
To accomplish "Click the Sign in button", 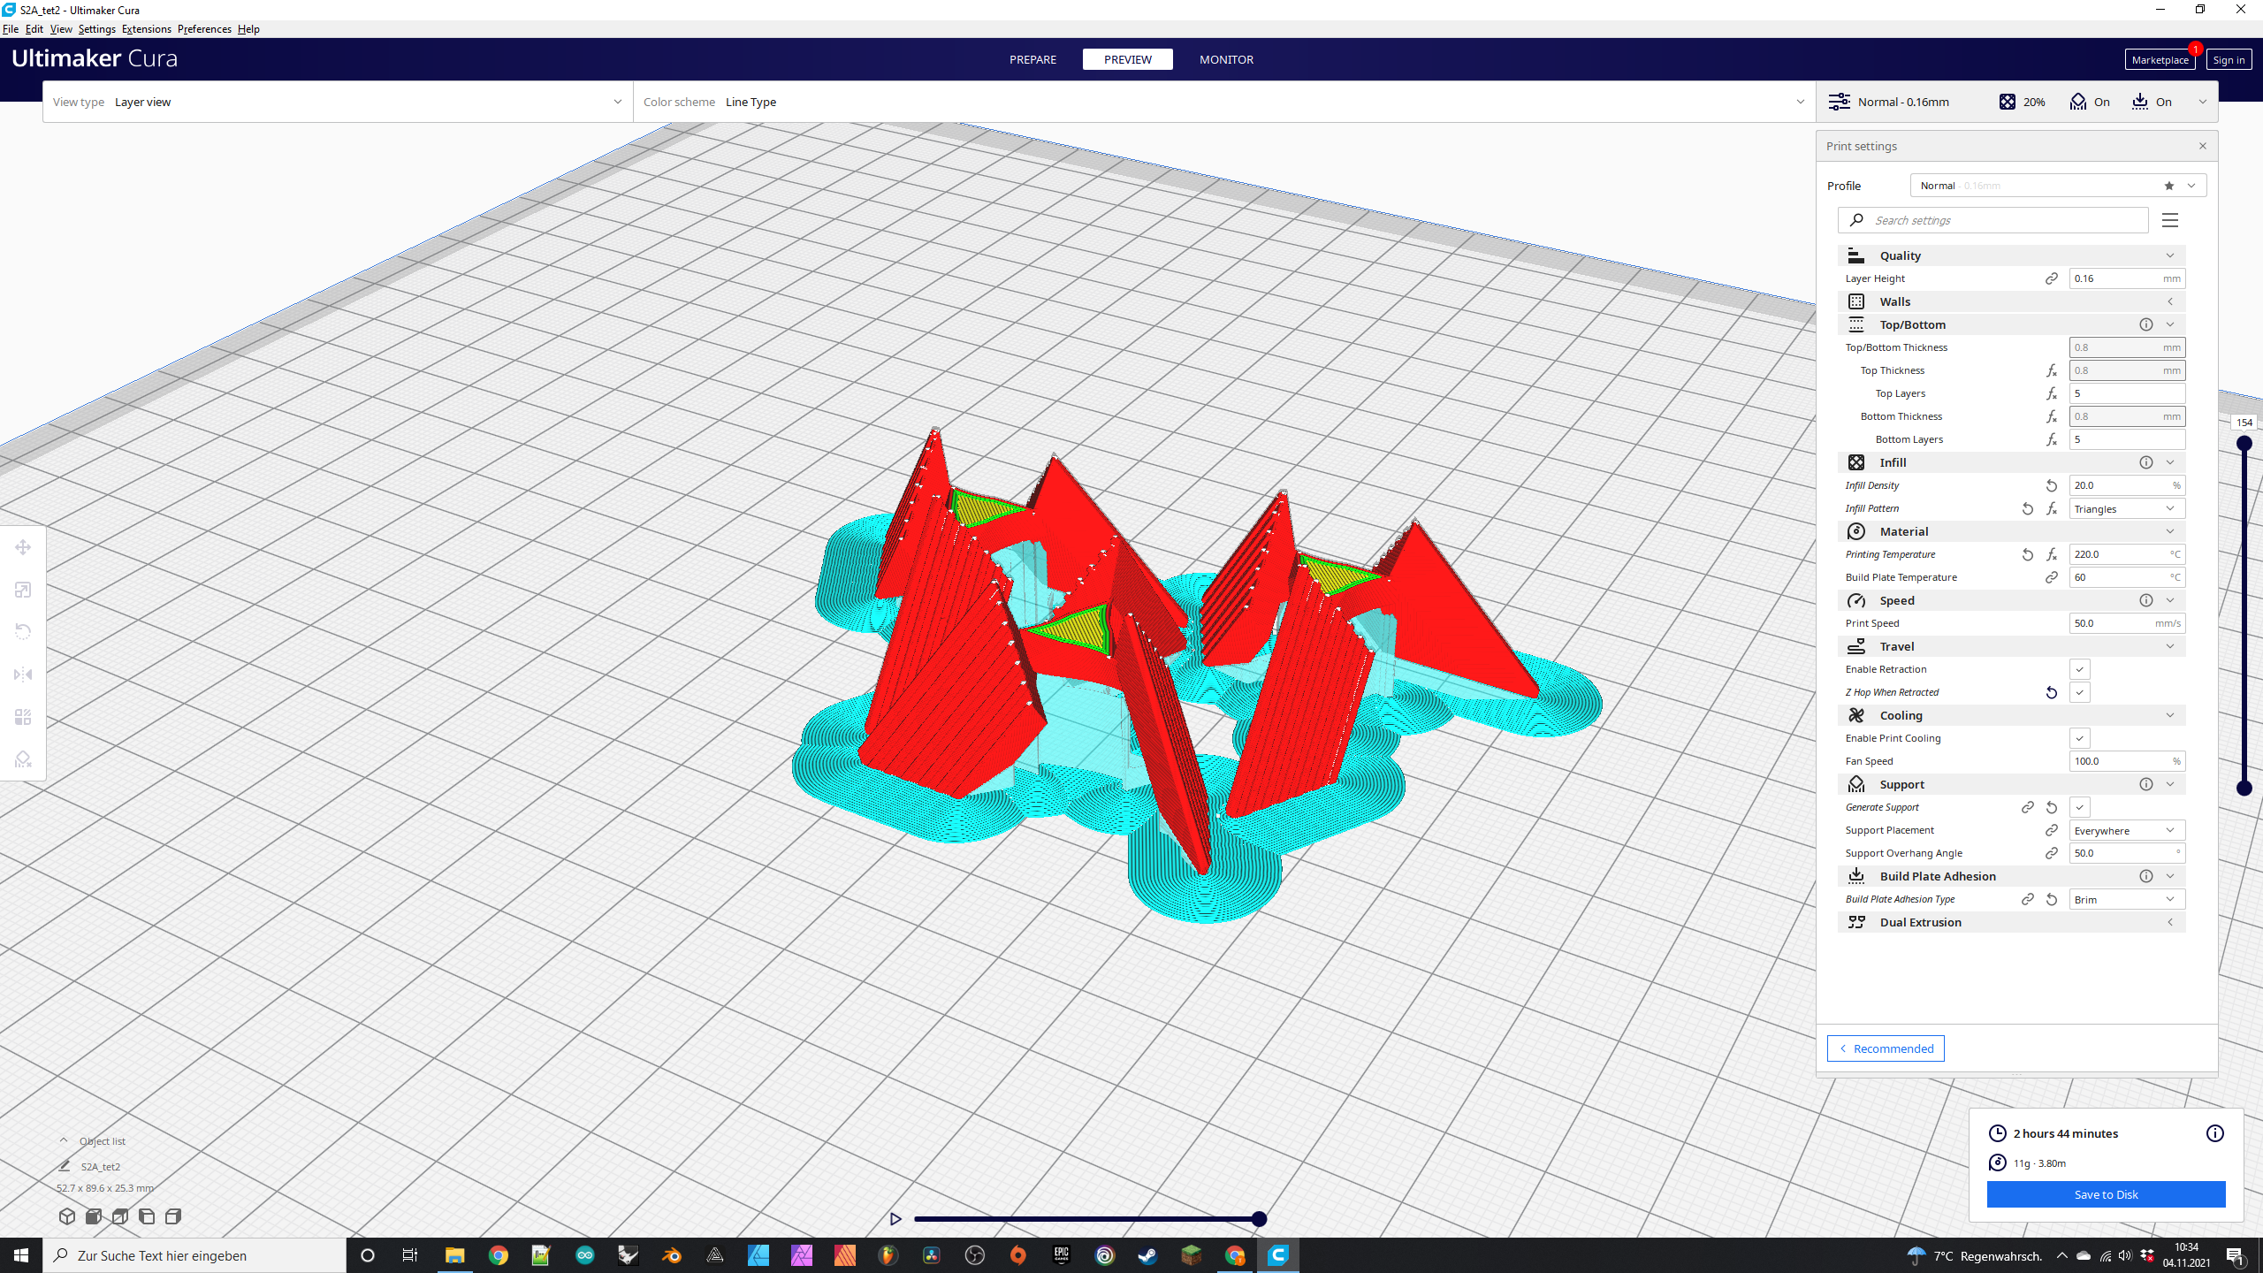I will 2229,59.
